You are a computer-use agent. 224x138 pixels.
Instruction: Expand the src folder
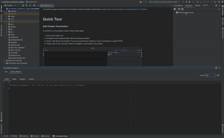click(6, 32)
